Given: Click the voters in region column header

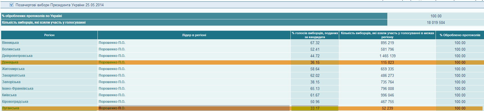Looking at the screenshot, I should (x=387, y=35).
